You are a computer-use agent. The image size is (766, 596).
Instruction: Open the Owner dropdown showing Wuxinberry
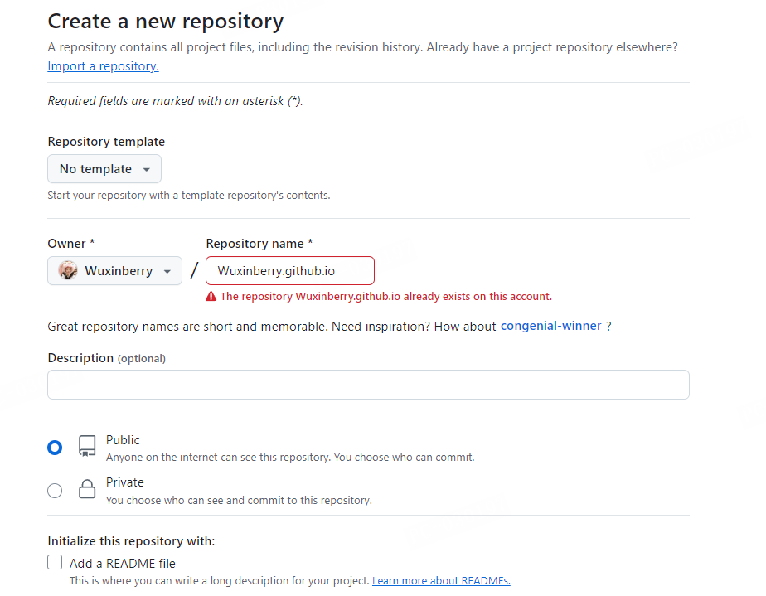click(x=114, y=271)
